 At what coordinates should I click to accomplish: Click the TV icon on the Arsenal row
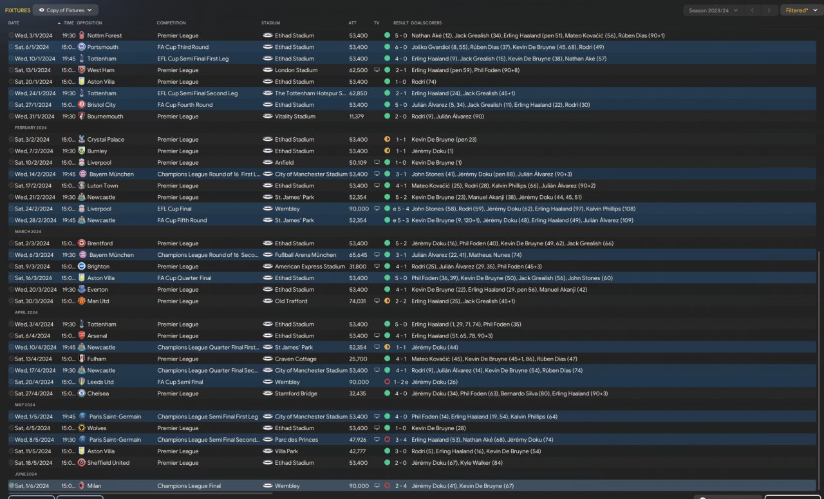pyautogui.click(x=377, y=336)
